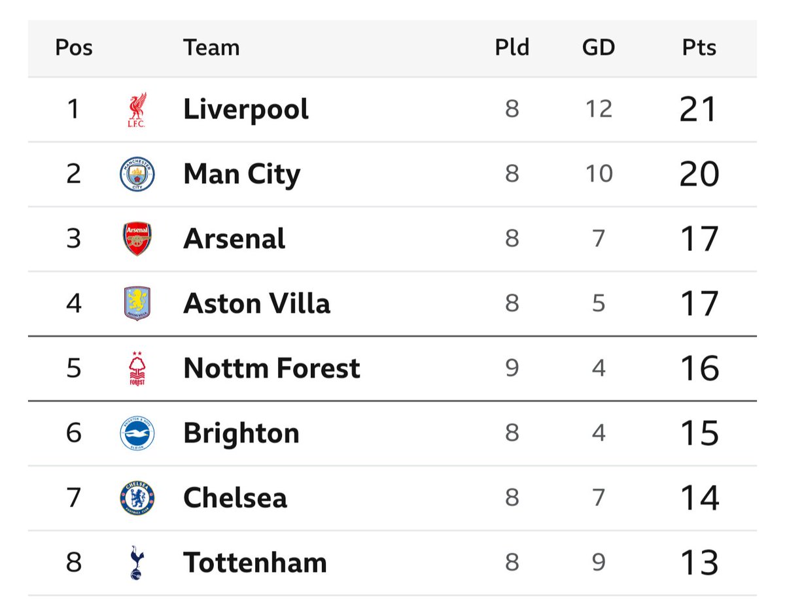The width and height of the screenshot is (785, 600).
Task: Click the Chelsea lion crest
Action: click(x=137, y=497)
